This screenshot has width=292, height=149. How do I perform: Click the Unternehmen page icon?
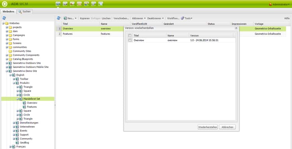click(17, 127)
